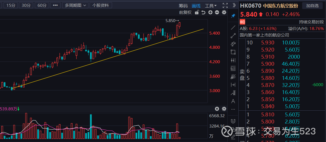The width and height of the screenshot is (326, 142).
Task: Toggle the chart lock icon
Action: coord(197,12)
